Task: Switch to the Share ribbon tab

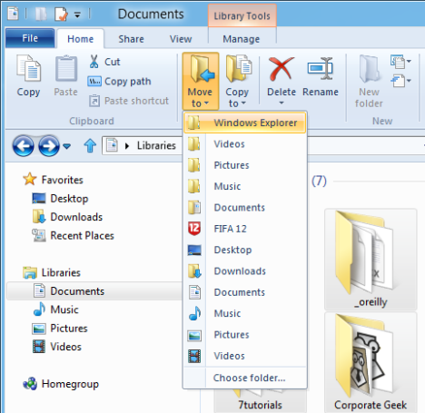Action: point(131,39)
